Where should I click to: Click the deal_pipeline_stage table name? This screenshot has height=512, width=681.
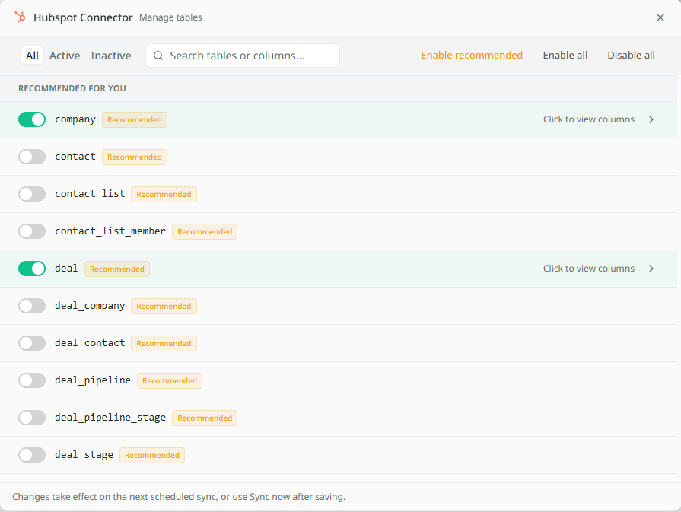[110, 418]
